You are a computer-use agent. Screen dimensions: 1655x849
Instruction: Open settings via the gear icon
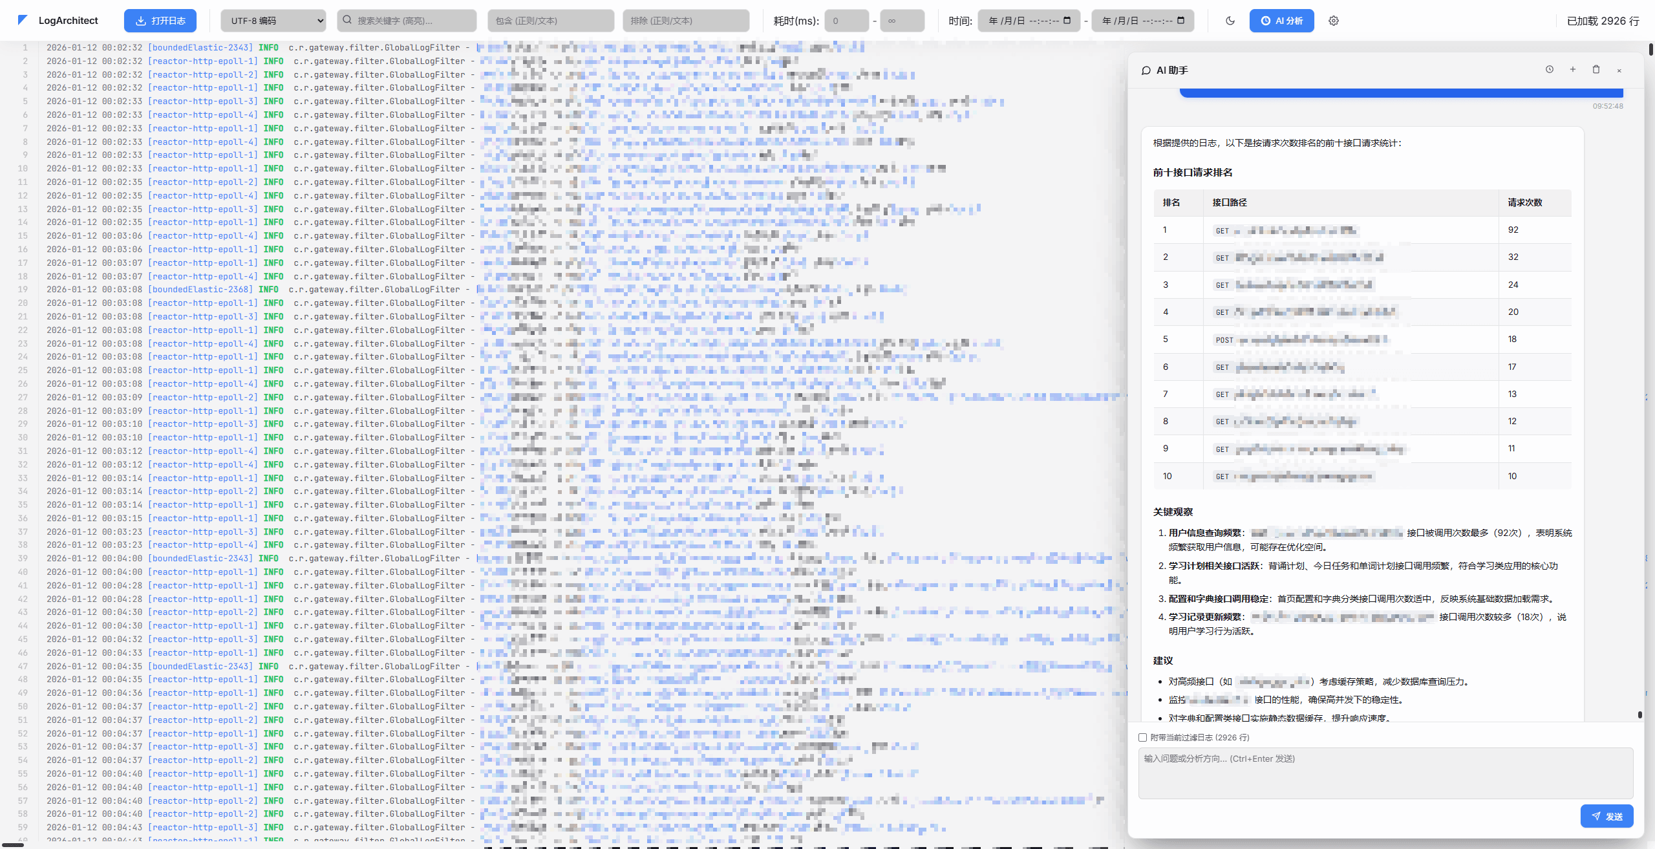click(1334, 21)
